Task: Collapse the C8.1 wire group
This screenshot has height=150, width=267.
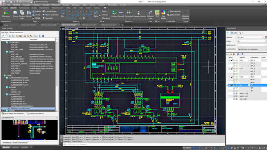Action: point(229,60)
